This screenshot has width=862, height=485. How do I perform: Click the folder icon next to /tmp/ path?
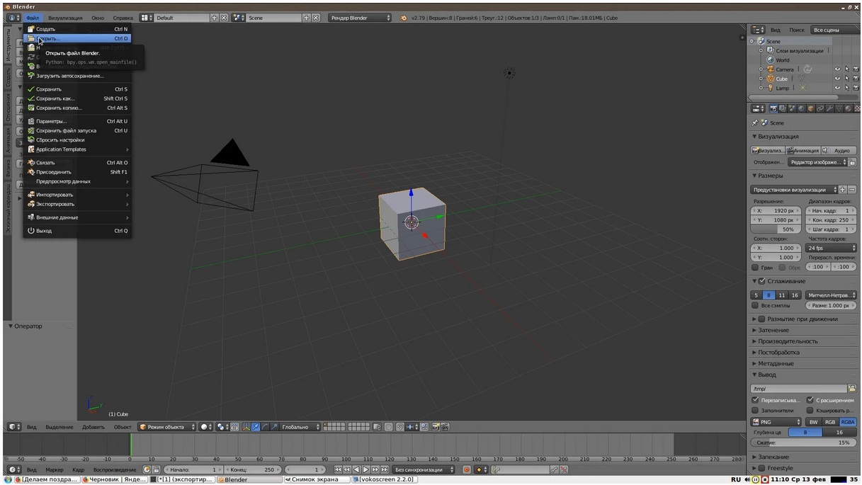pos(851,389)
